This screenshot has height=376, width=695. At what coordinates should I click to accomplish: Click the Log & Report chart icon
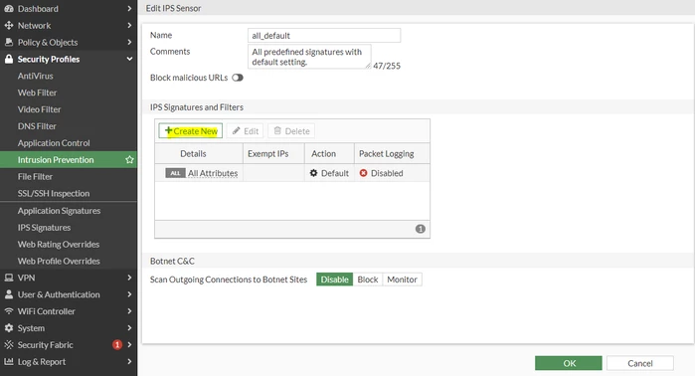pyautogui.click(x=9, y=361)
